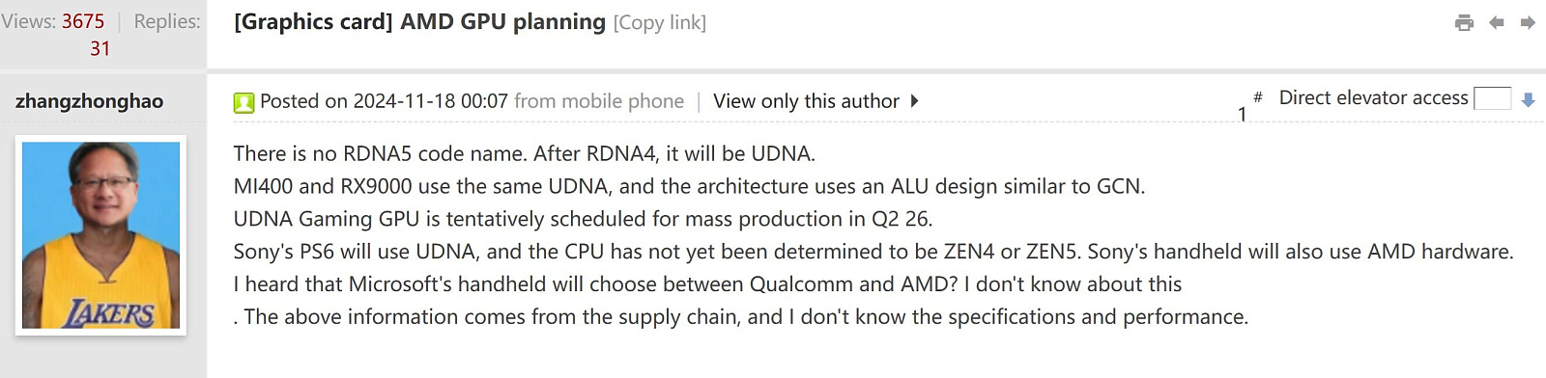Click the printer icon to print thread

(x=1464, y=22)
